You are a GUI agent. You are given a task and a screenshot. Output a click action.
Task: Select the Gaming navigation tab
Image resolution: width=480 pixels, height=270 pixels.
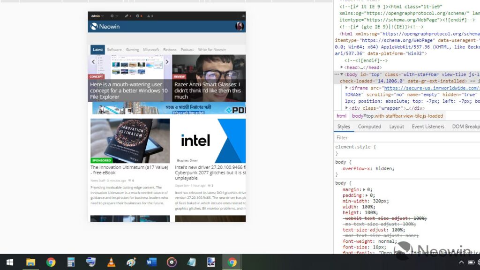(x=132, y=50)
